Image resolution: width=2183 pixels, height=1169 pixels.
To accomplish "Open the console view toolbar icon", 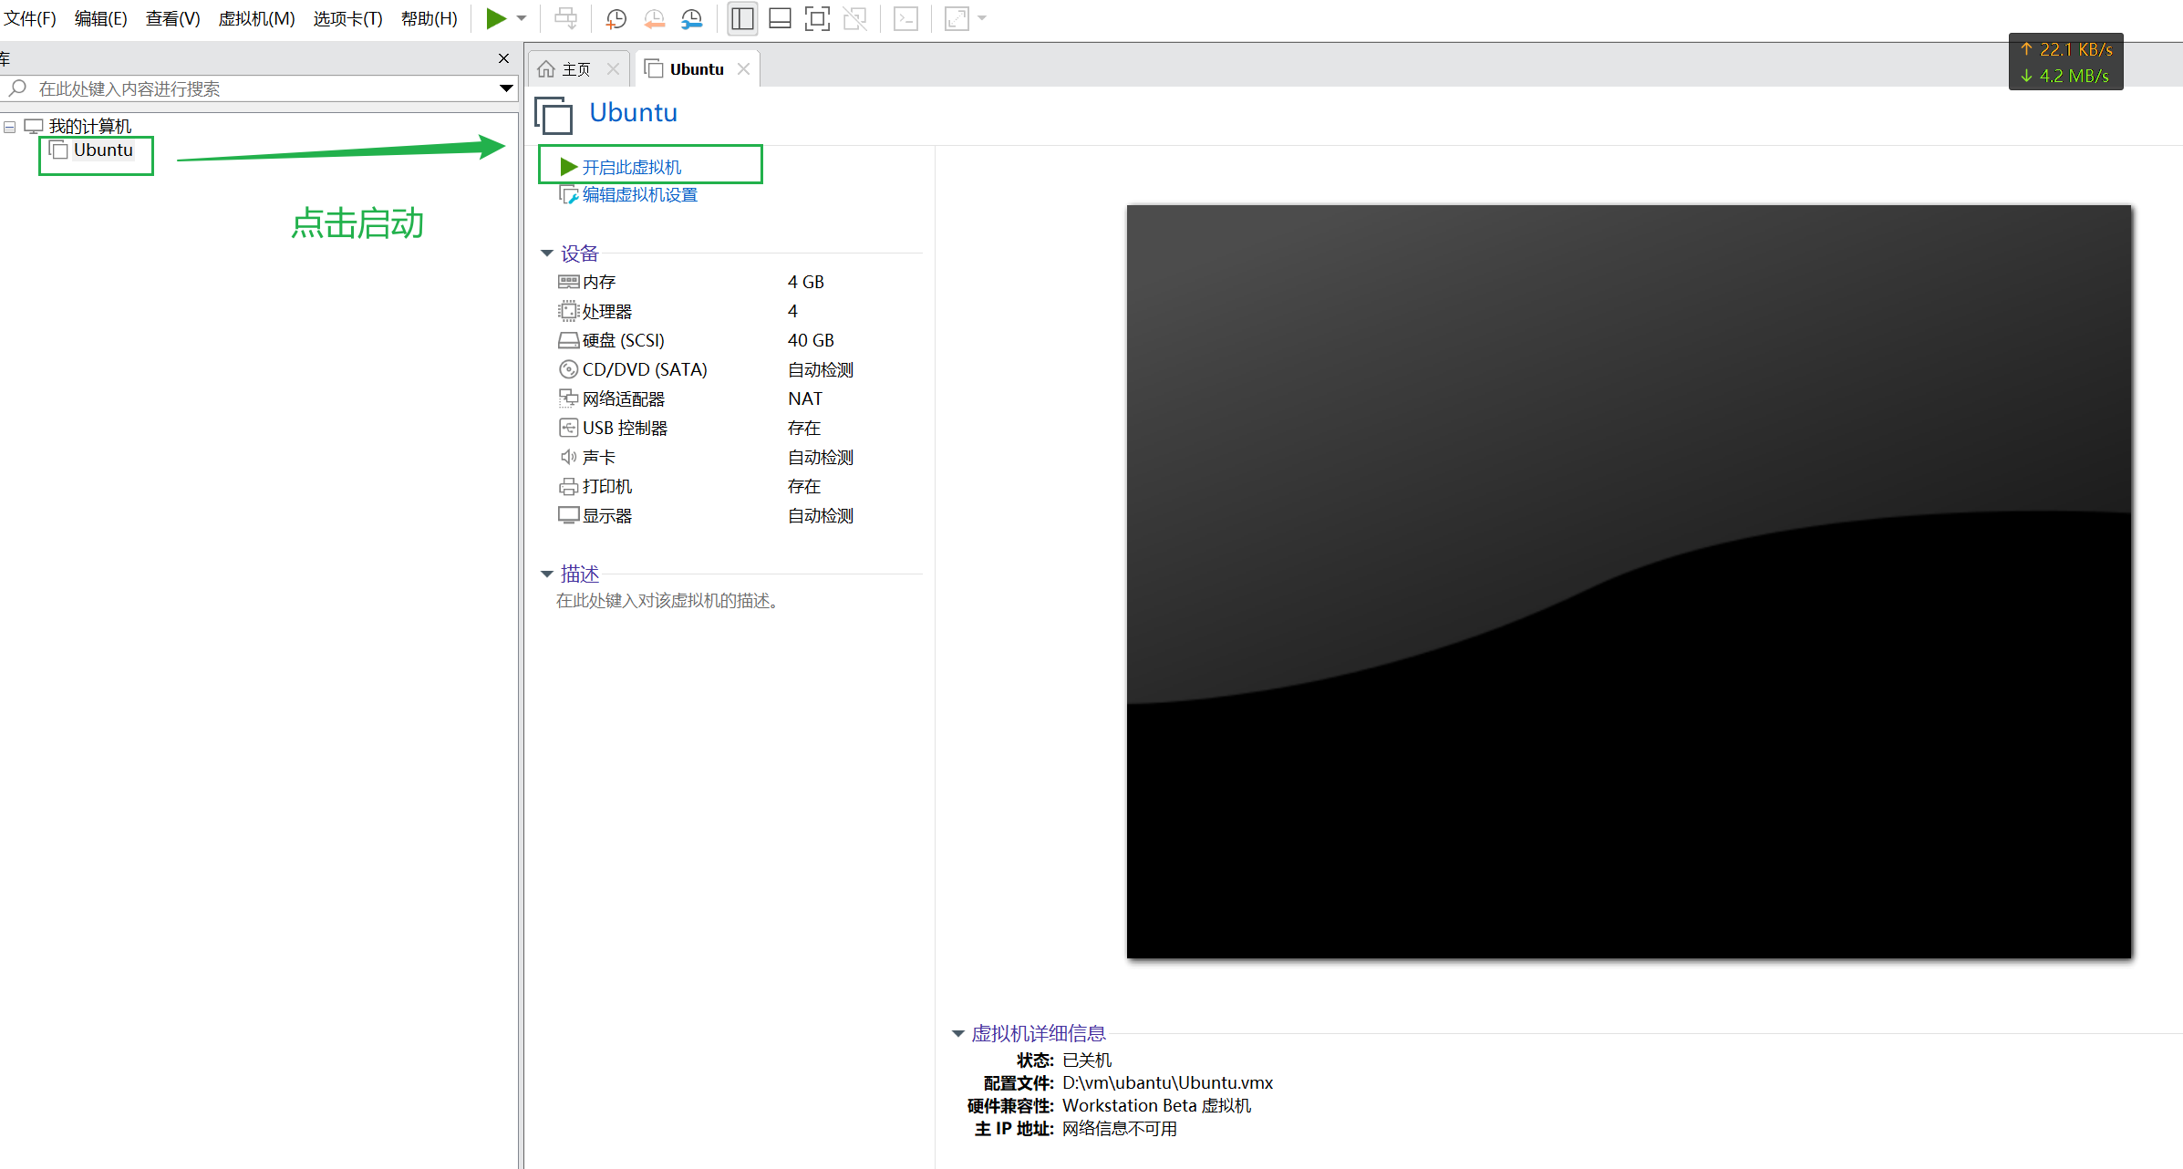I will coord(905,18).
